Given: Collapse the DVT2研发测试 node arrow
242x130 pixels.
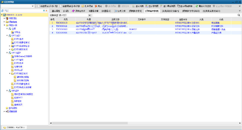Looking at the screenshot, I should [10, 73].
